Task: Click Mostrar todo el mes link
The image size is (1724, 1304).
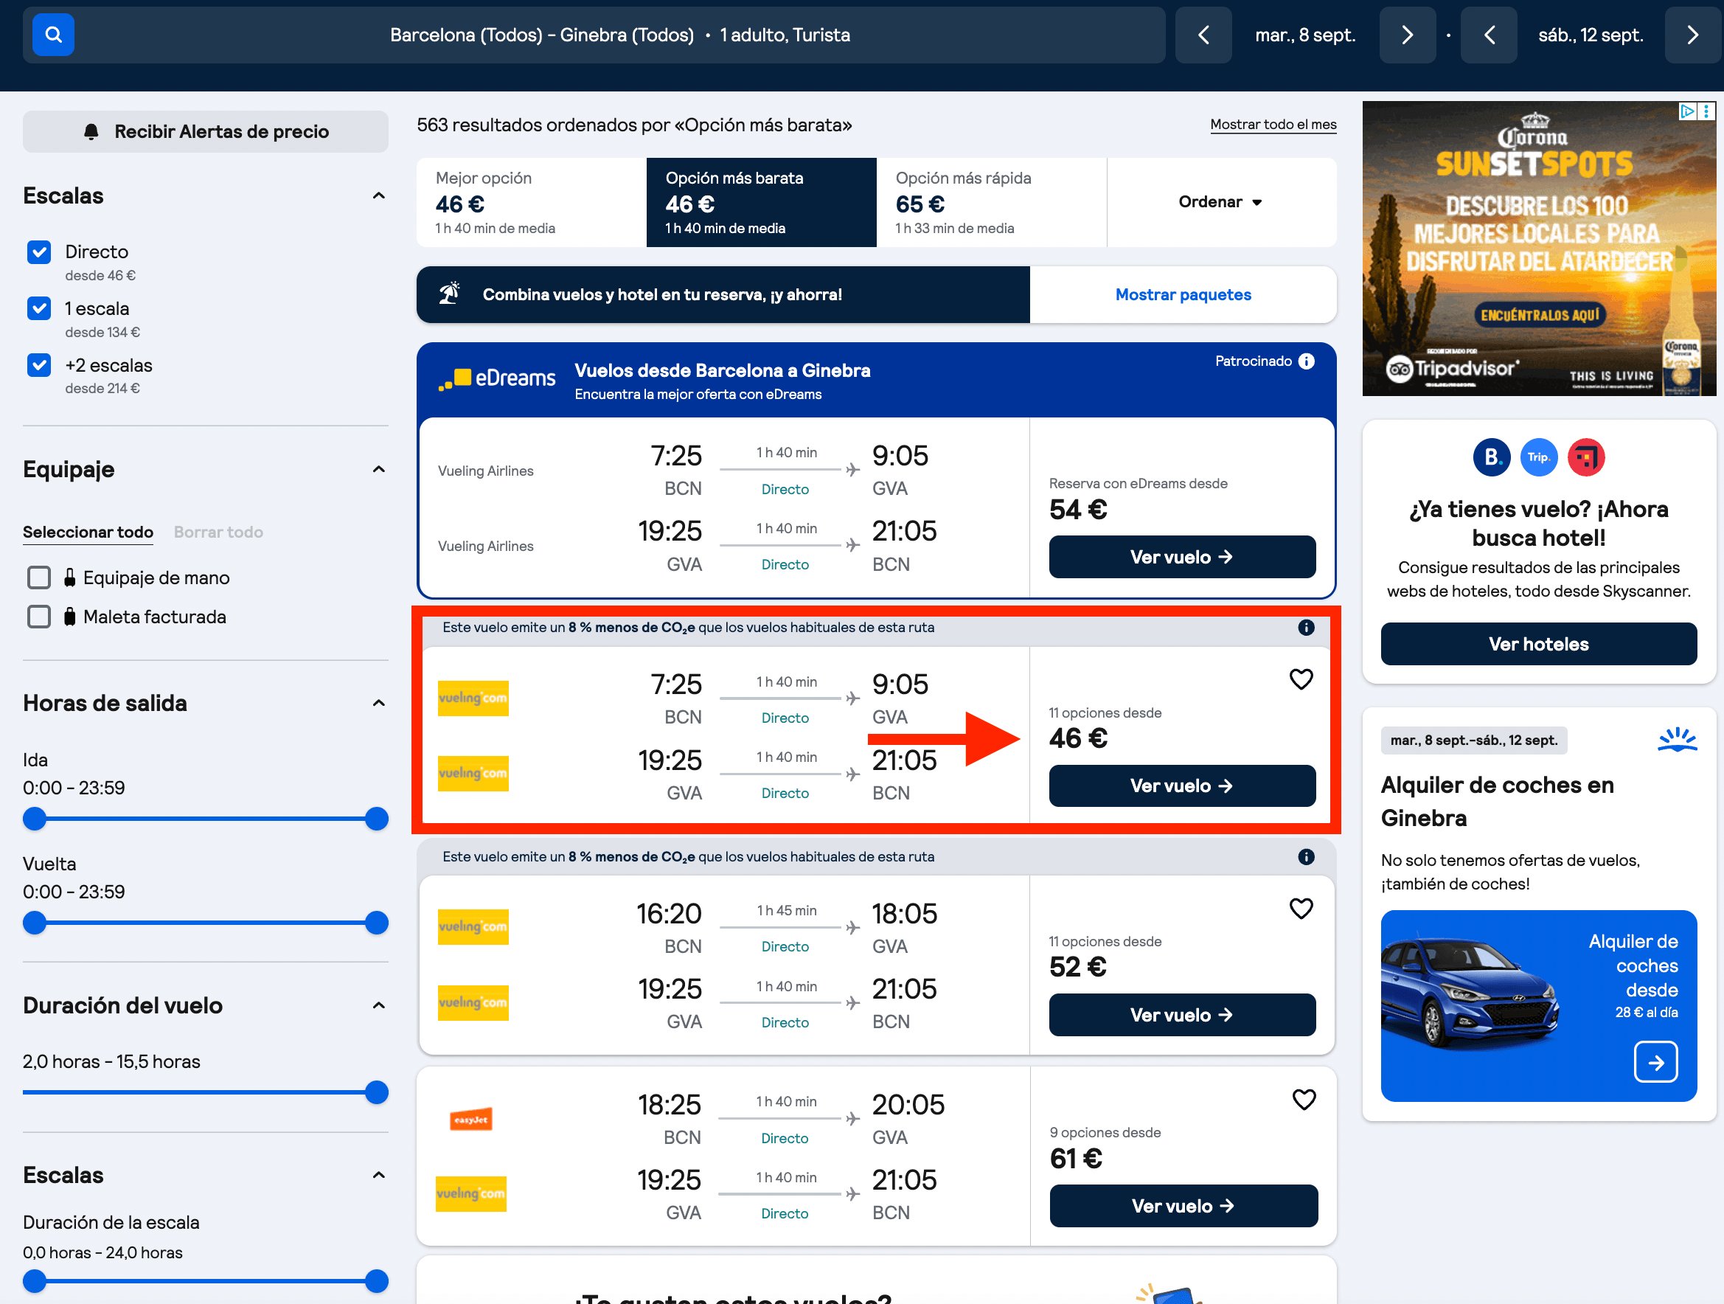Action: point(1273,125)
